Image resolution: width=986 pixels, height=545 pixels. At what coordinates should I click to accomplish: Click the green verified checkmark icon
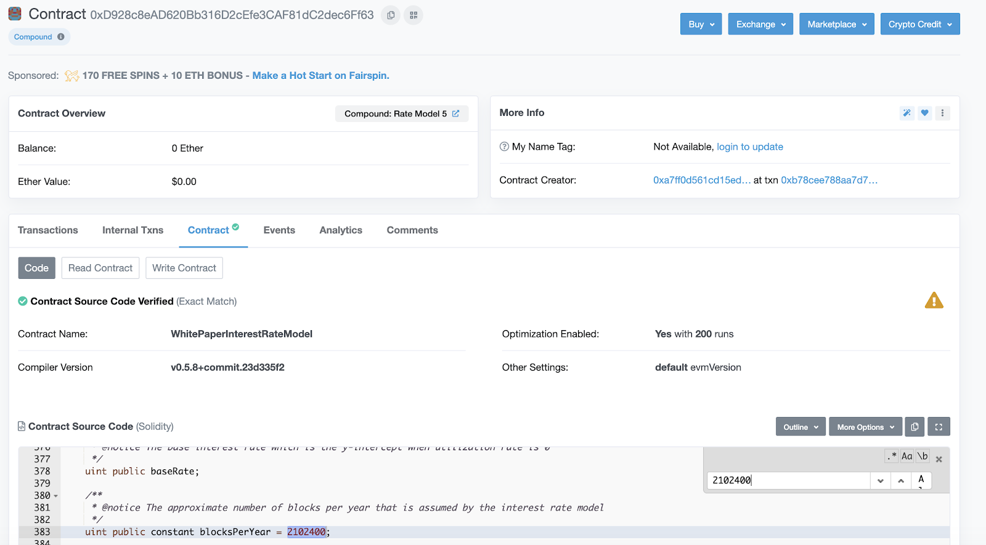(23, 301)
